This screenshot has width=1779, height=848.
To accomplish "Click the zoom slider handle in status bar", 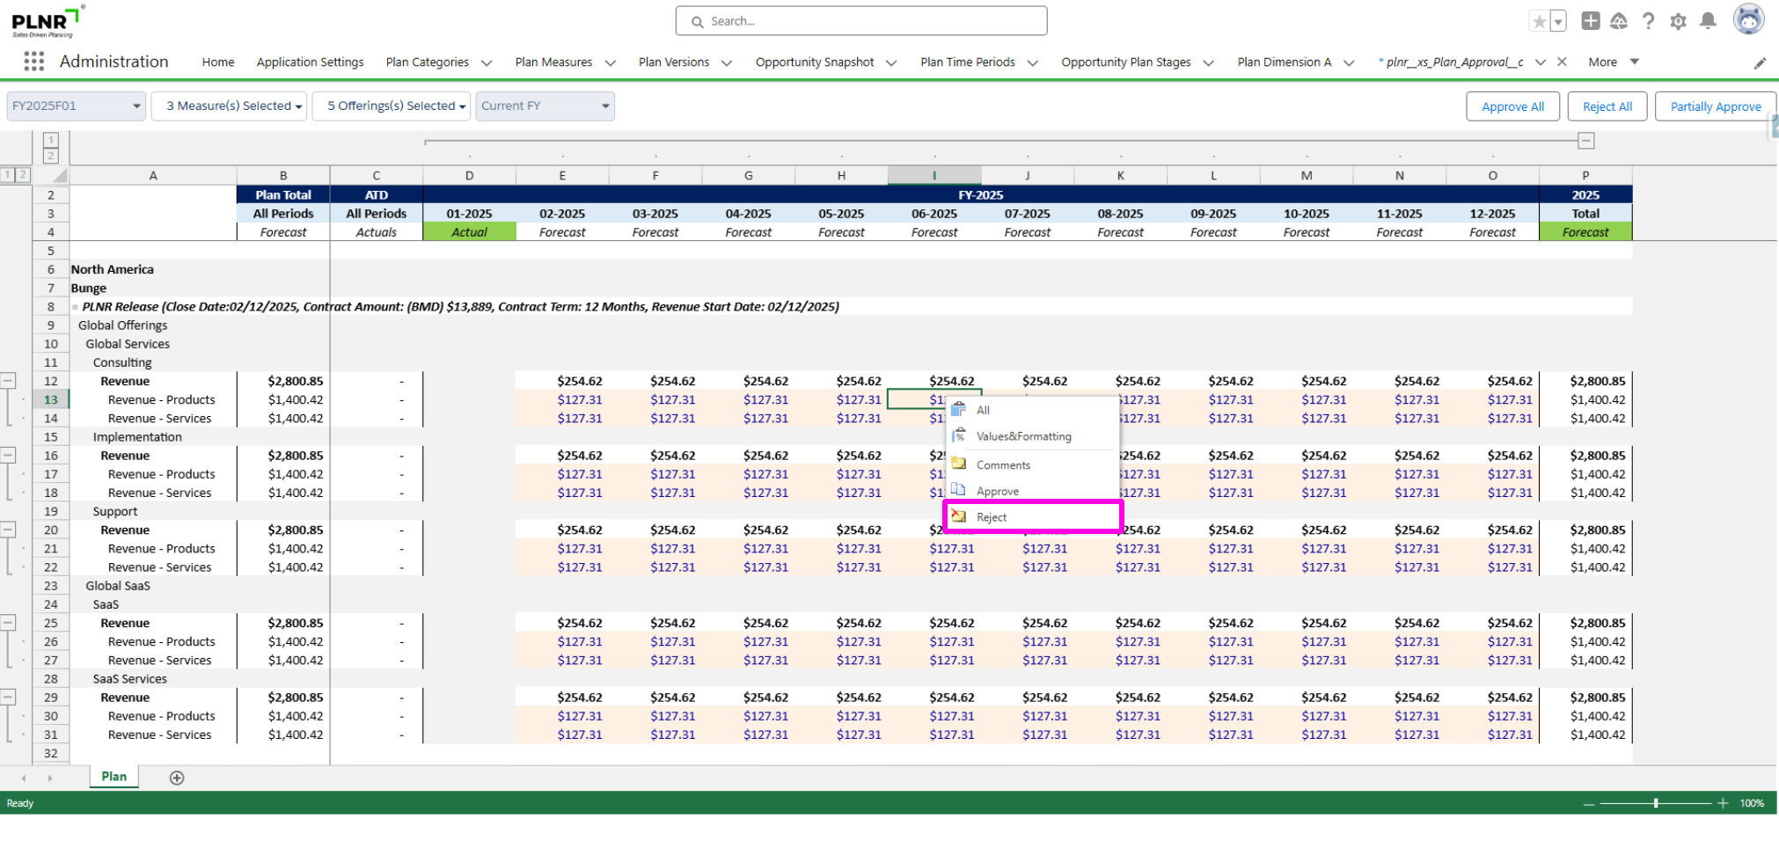I will pos(1656,803).
